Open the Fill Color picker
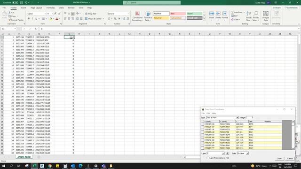This screenshot has height=169, width=301. (51, 19)
